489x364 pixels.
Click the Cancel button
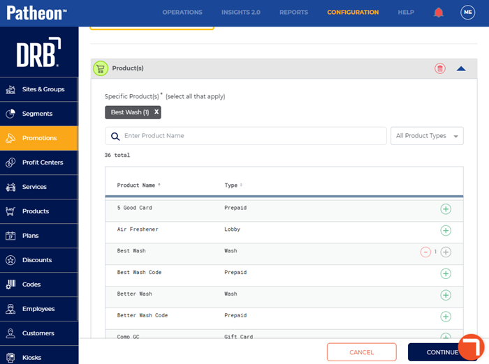click(361, 352)
